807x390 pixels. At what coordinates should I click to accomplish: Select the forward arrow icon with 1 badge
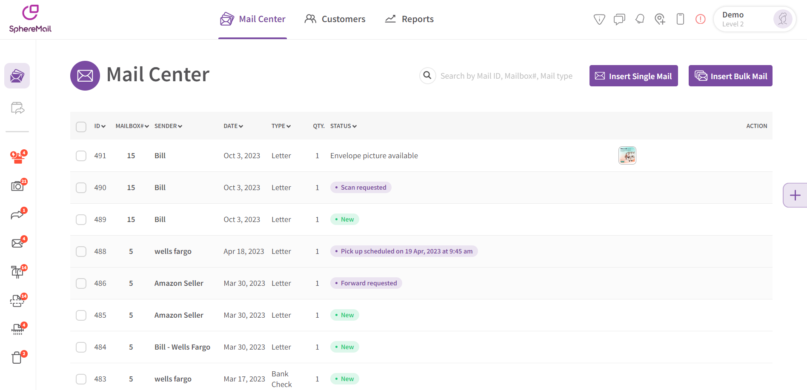point(17,215)
